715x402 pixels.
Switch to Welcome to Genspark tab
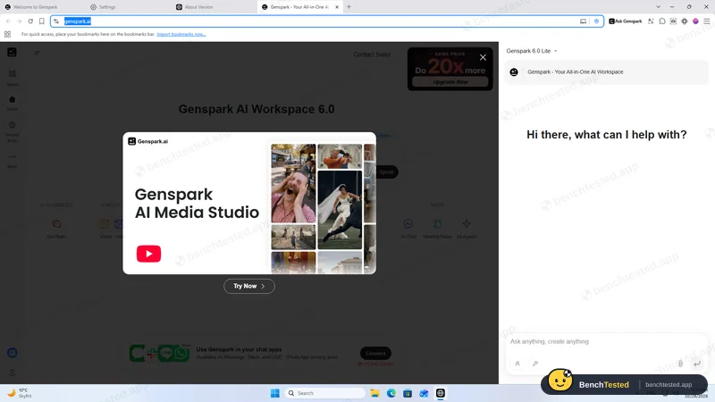click(35, 7)
